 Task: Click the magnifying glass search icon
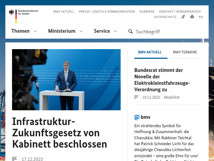click(131, 31)
